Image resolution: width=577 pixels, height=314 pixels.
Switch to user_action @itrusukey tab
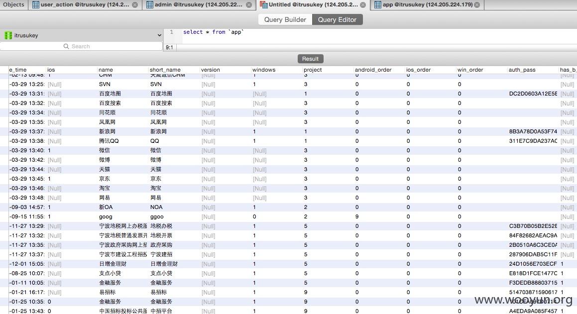(85, 5)
